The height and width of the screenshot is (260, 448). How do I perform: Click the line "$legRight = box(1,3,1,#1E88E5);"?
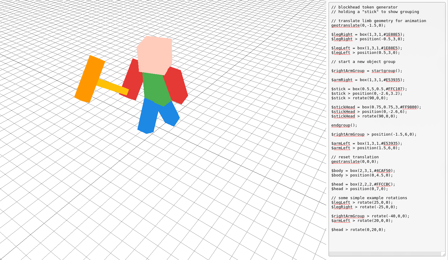pos(368,35)
